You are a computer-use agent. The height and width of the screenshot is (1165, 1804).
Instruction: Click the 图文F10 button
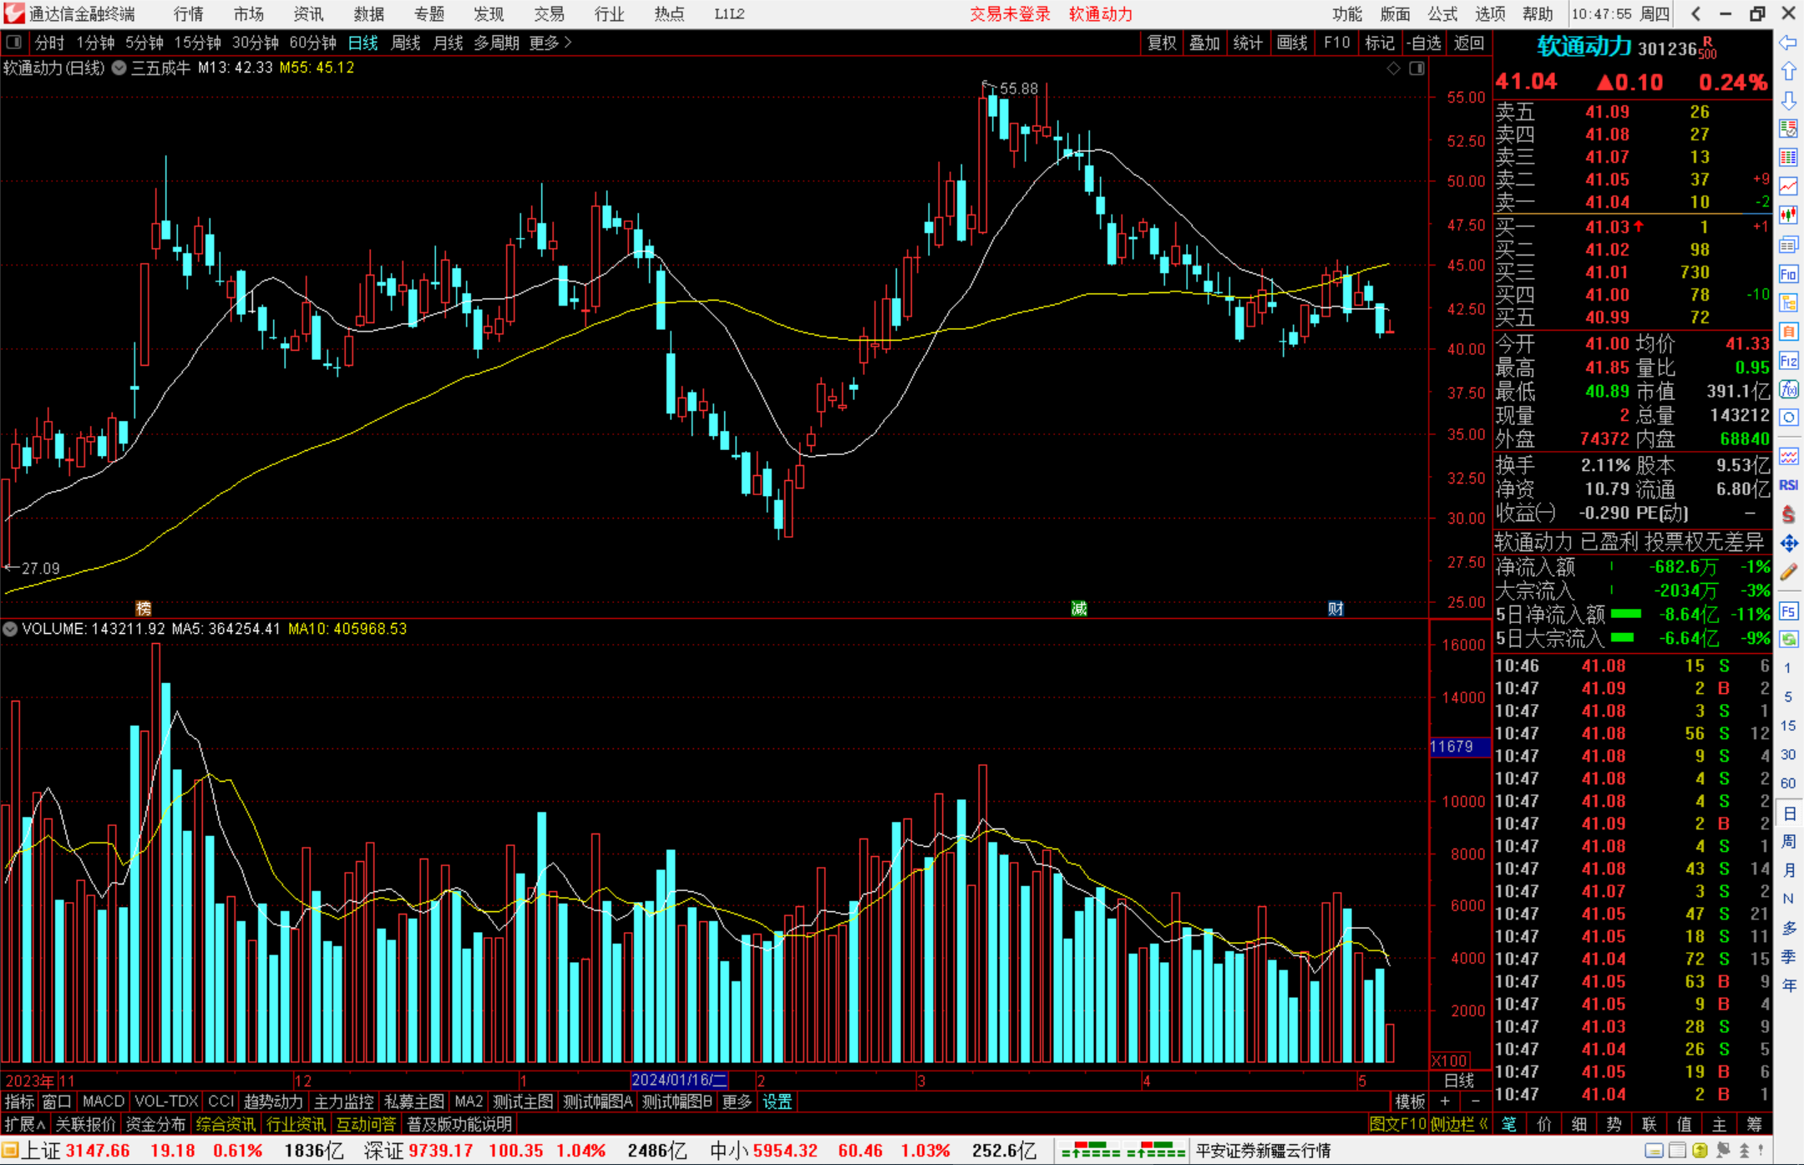pyautogui.click(x=1397, y=1124)
